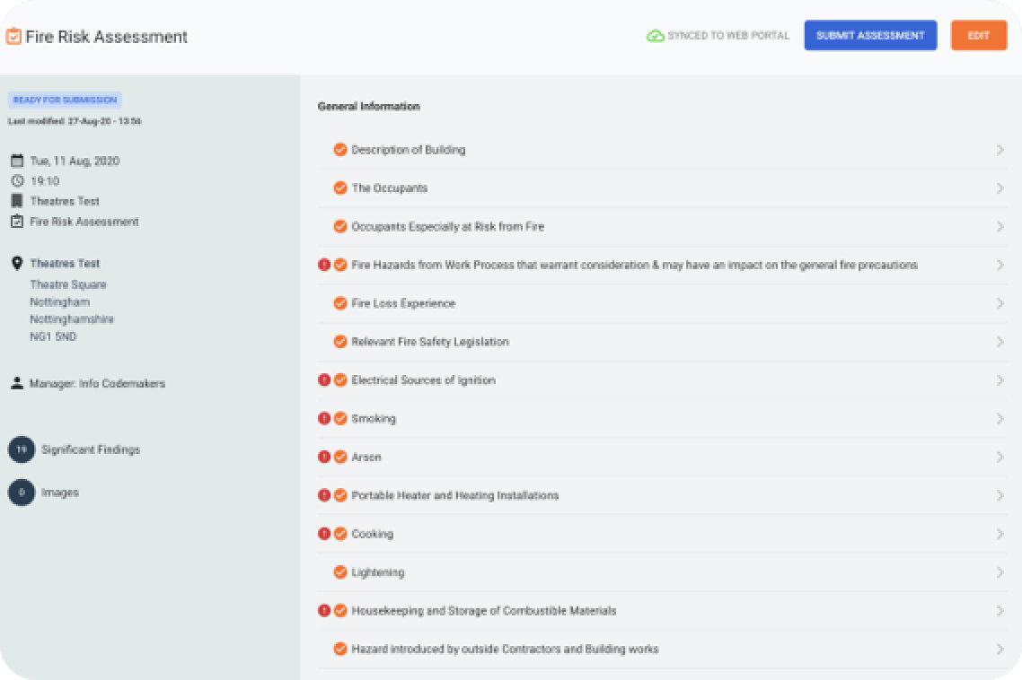Expand the Electrical Sources of Ignition chevron
The height and width of the screenshot is (680, 1022).
pyautogui.click(x=1000, y=380)
